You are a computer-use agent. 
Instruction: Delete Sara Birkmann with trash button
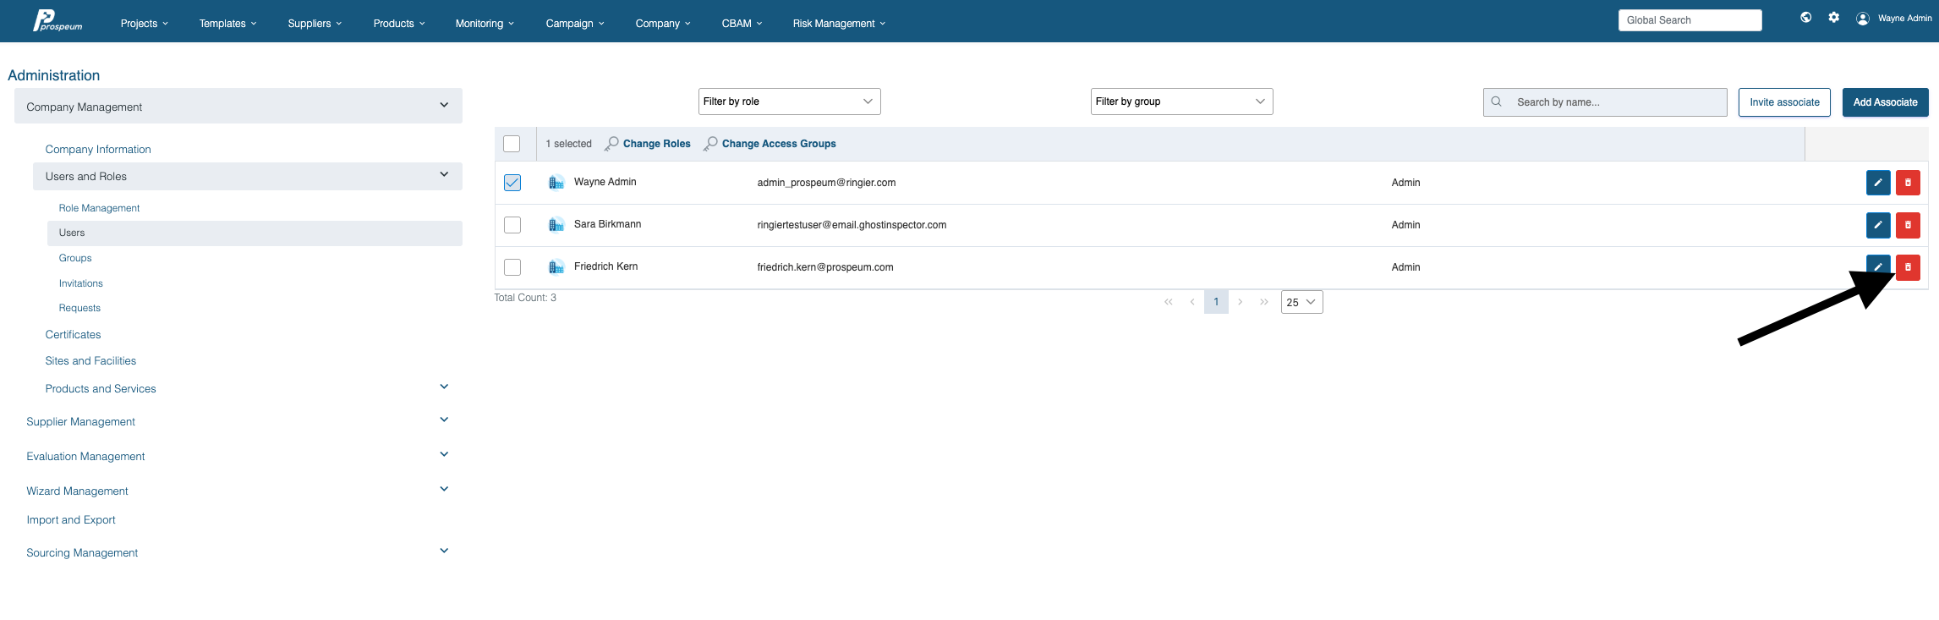tap(1908, 225)
